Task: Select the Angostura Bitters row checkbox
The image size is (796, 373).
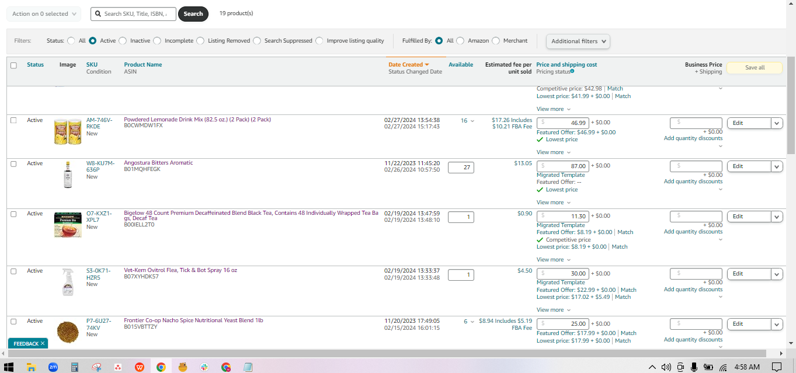Action: coord(13,163)
